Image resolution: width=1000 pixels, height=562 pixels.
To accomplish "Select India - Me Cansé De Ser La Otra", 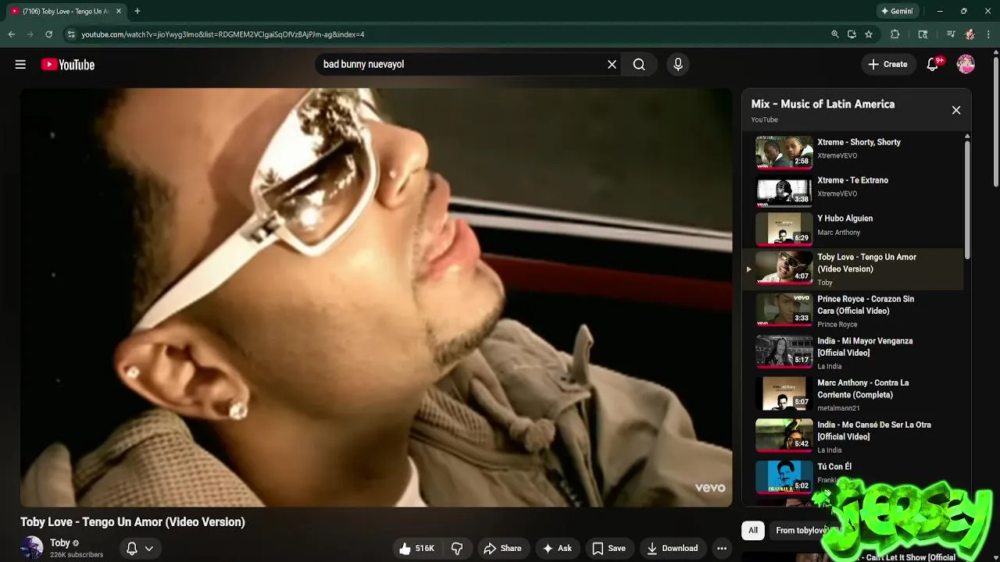I will coord(853,437).
